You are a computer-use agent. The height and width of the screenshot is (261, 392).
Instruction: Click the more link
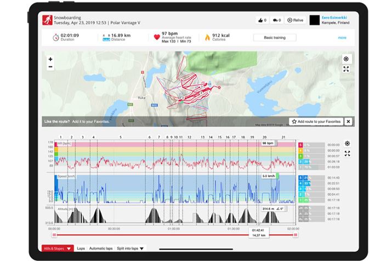pos(342,38)
